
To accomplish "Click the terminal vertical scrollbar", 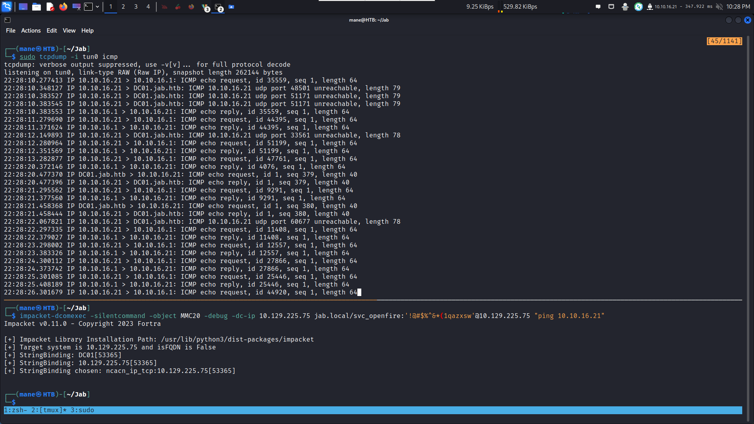I will [748, 228].
